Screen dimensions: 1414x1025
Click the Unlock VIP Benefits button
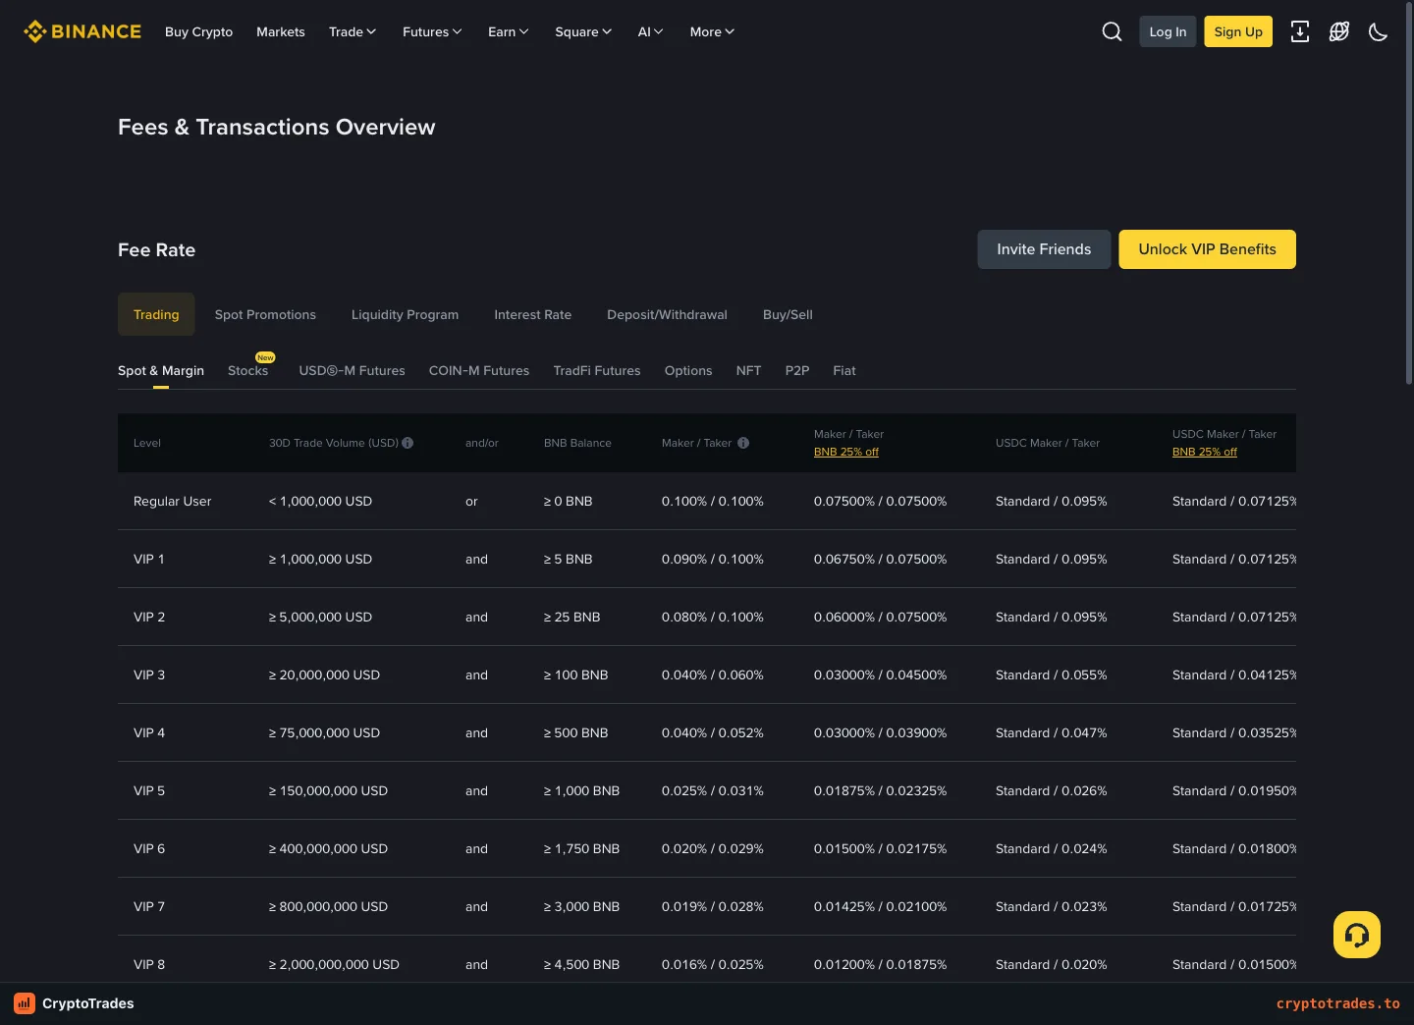(x=1208, y=249)
